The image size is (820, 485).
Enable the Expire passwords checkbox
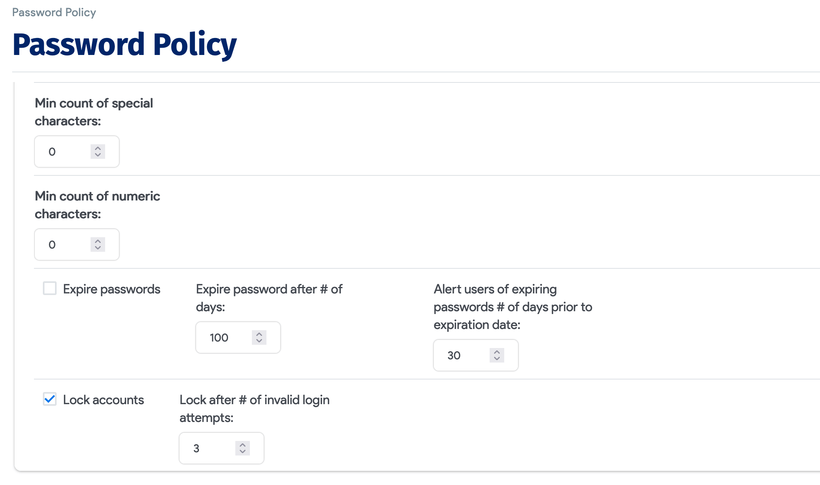[50, 289]
